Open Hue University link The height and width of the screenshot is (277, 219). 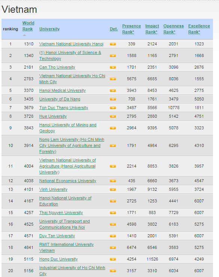pos(53,117)
